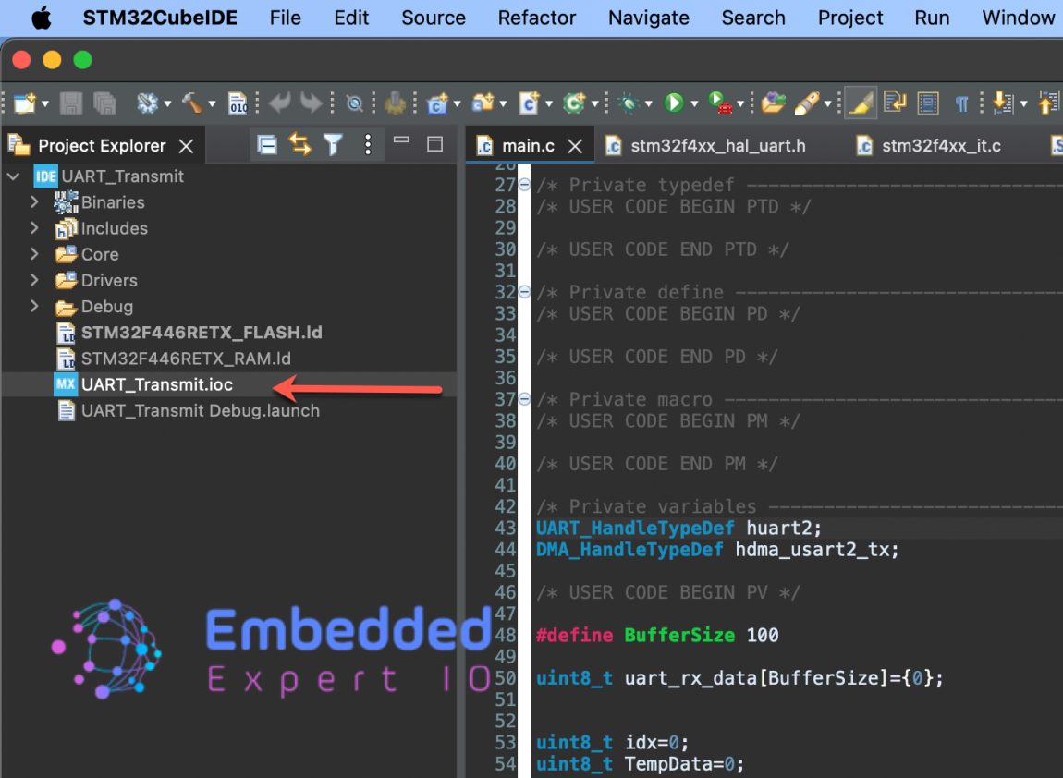Toggle the Mark Occurrences highlighter icon
Viewport: 1063px width, 778px height.
(860, 103)
